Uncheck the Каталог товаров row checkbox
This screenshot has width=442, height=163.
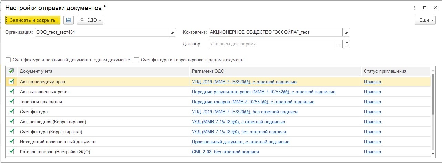pyautogui.click(x=11, y=151)
